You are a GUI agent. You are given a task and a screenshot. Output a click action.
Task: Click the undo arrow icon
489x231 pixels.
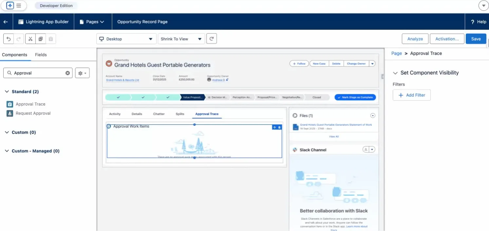9,39
